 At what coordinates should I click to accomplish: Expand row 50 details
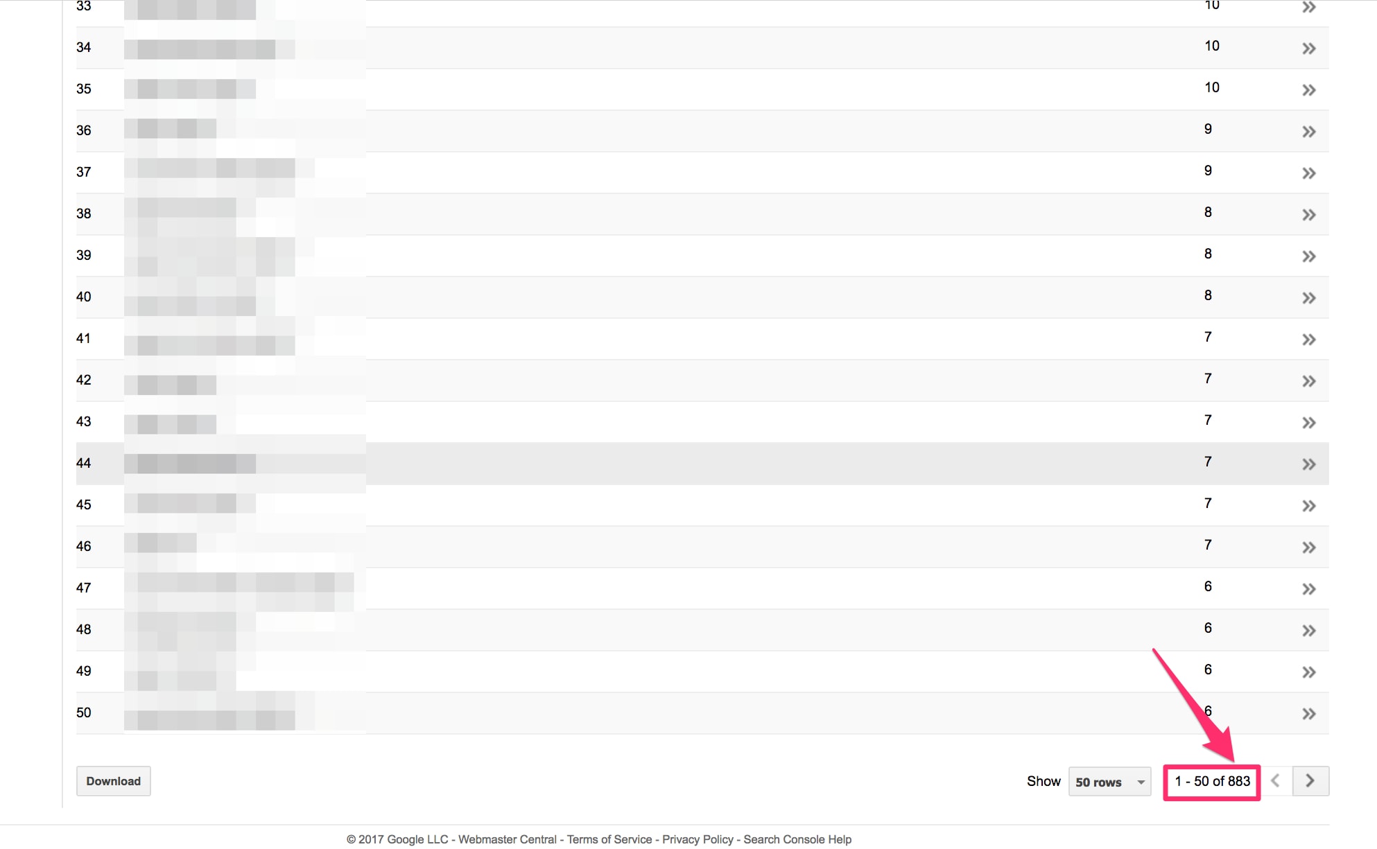pos(1308,713)
